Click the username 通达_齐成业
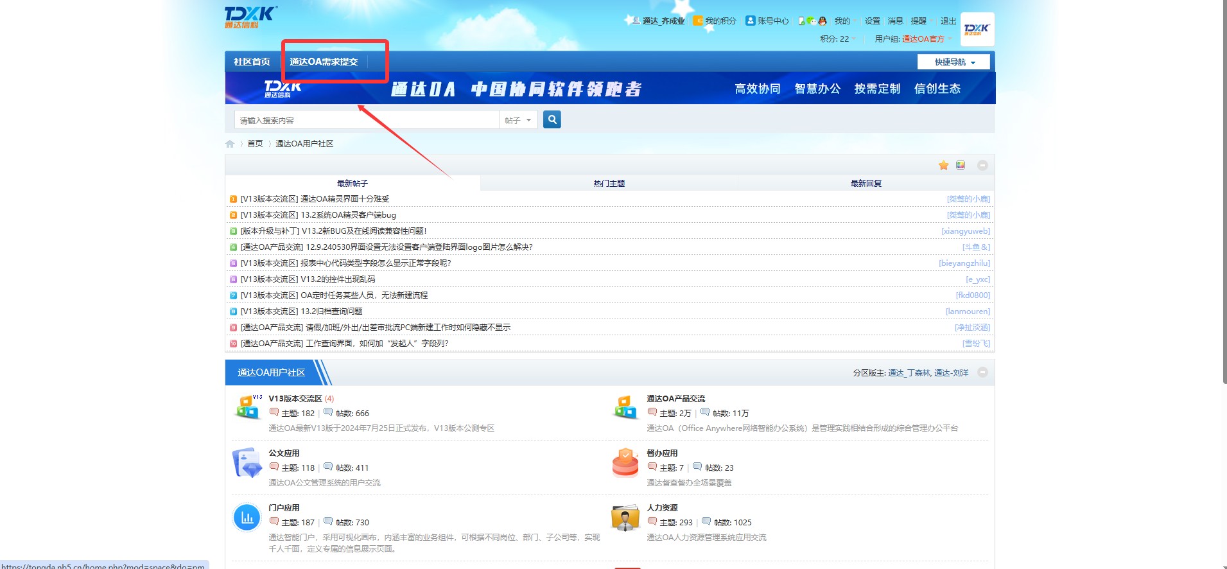The width and height of the screenshot is (1227, 569). point(663,21)
